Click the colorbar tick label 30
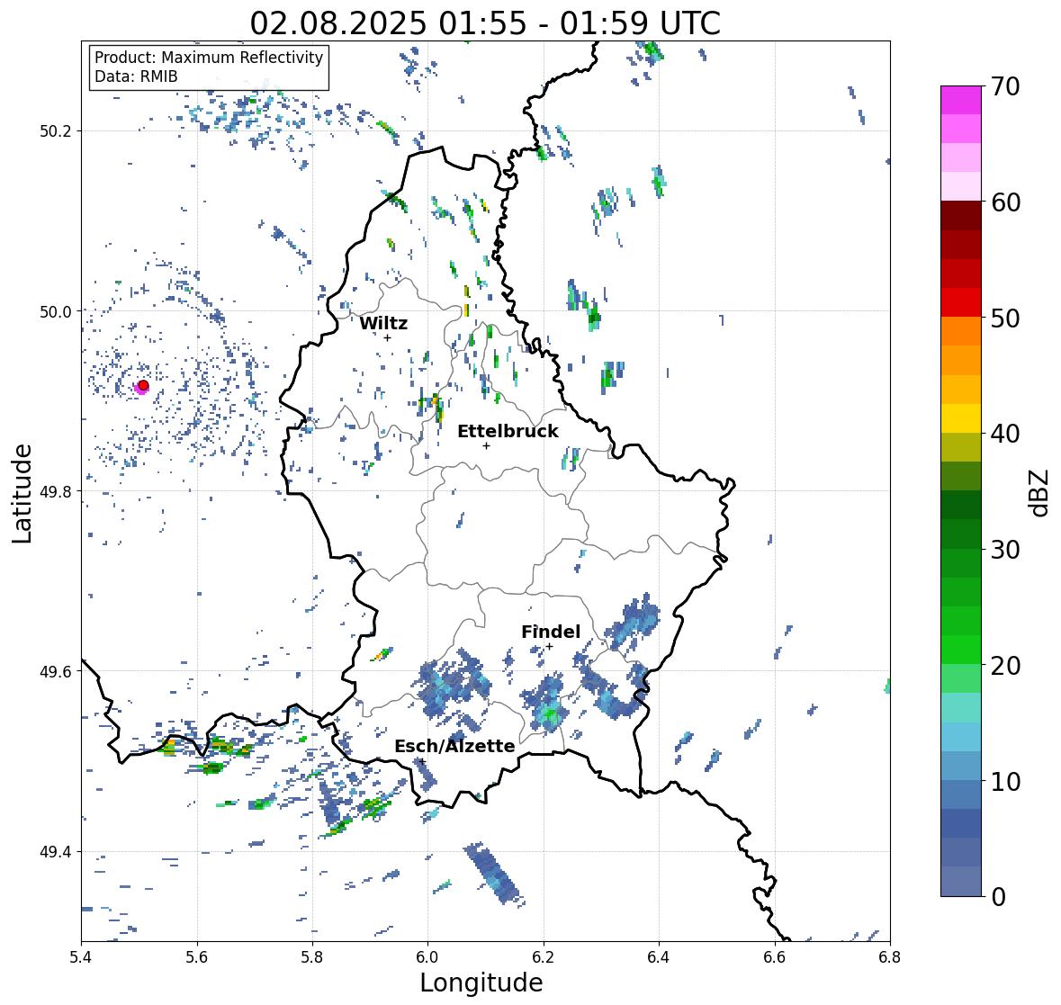The width and height of the screenshot is (1061, 1005). click(x=1005, y=550)
